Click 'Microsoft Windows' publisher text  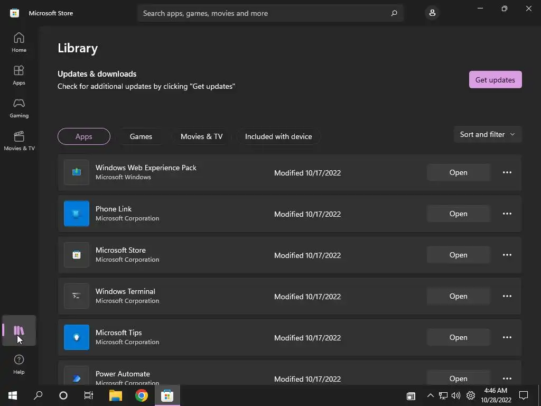click(123, 177)
